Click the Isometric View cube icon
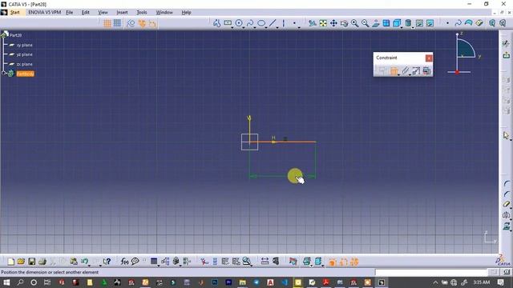Viewport: 513px width, 288px height. [397, 23]
